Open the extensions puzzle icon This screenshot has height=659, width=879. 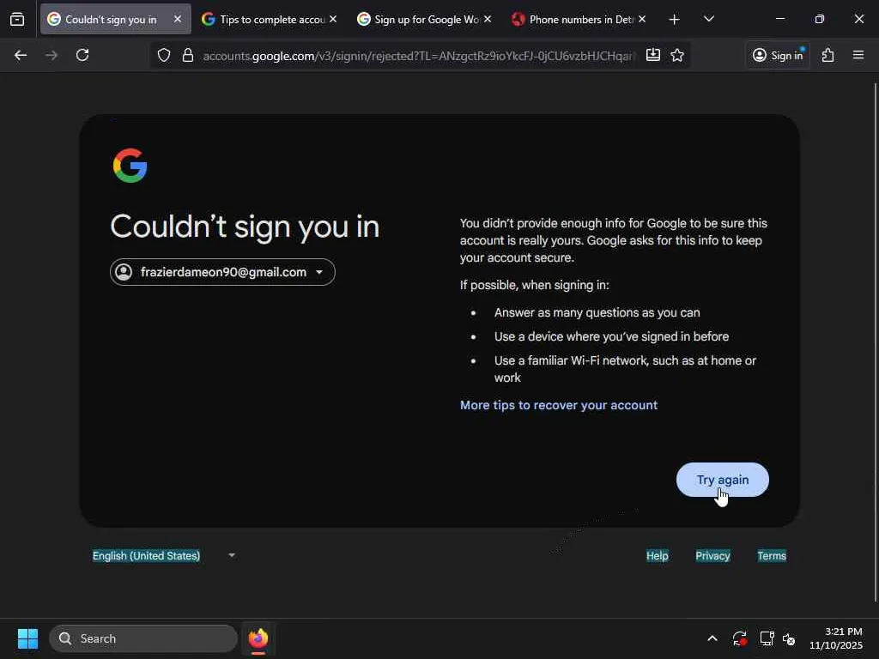pos(828,55)
